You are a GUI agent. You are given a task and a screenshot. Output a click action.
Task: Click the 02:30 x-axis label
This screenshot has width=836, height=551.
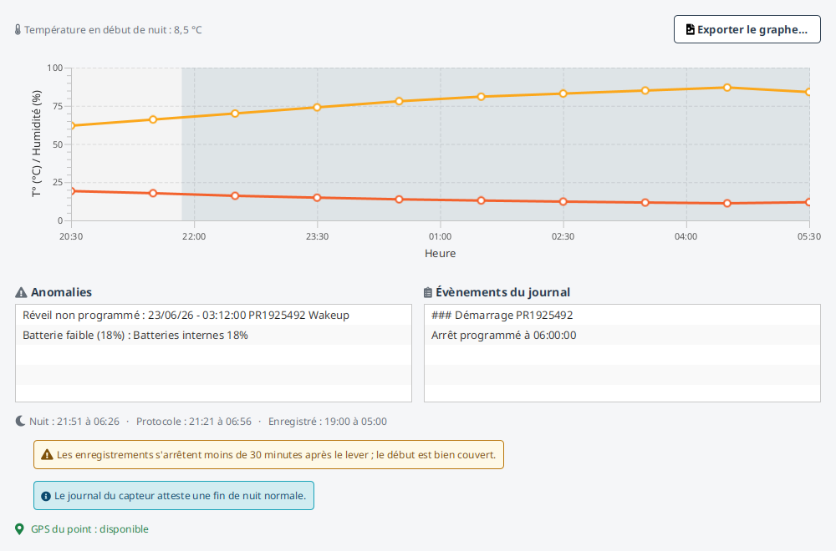[x=563, y=236]
